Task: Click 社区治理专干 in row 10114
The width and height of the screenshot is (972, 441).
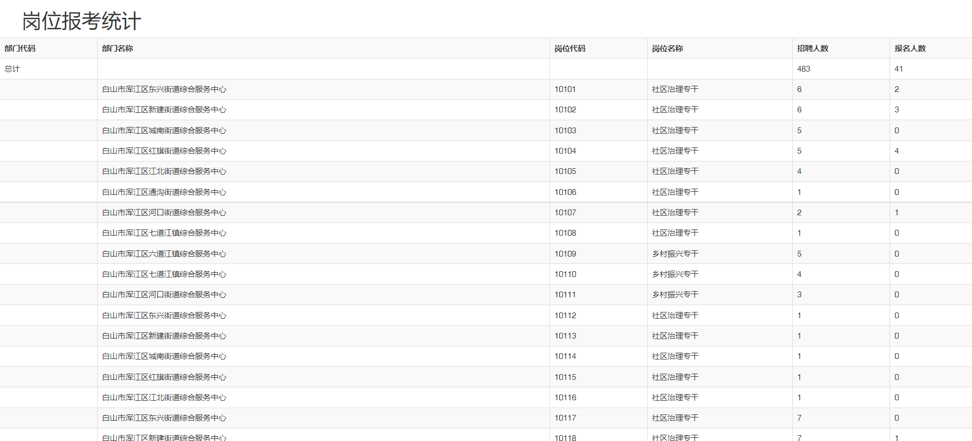Action: [675, 356]
